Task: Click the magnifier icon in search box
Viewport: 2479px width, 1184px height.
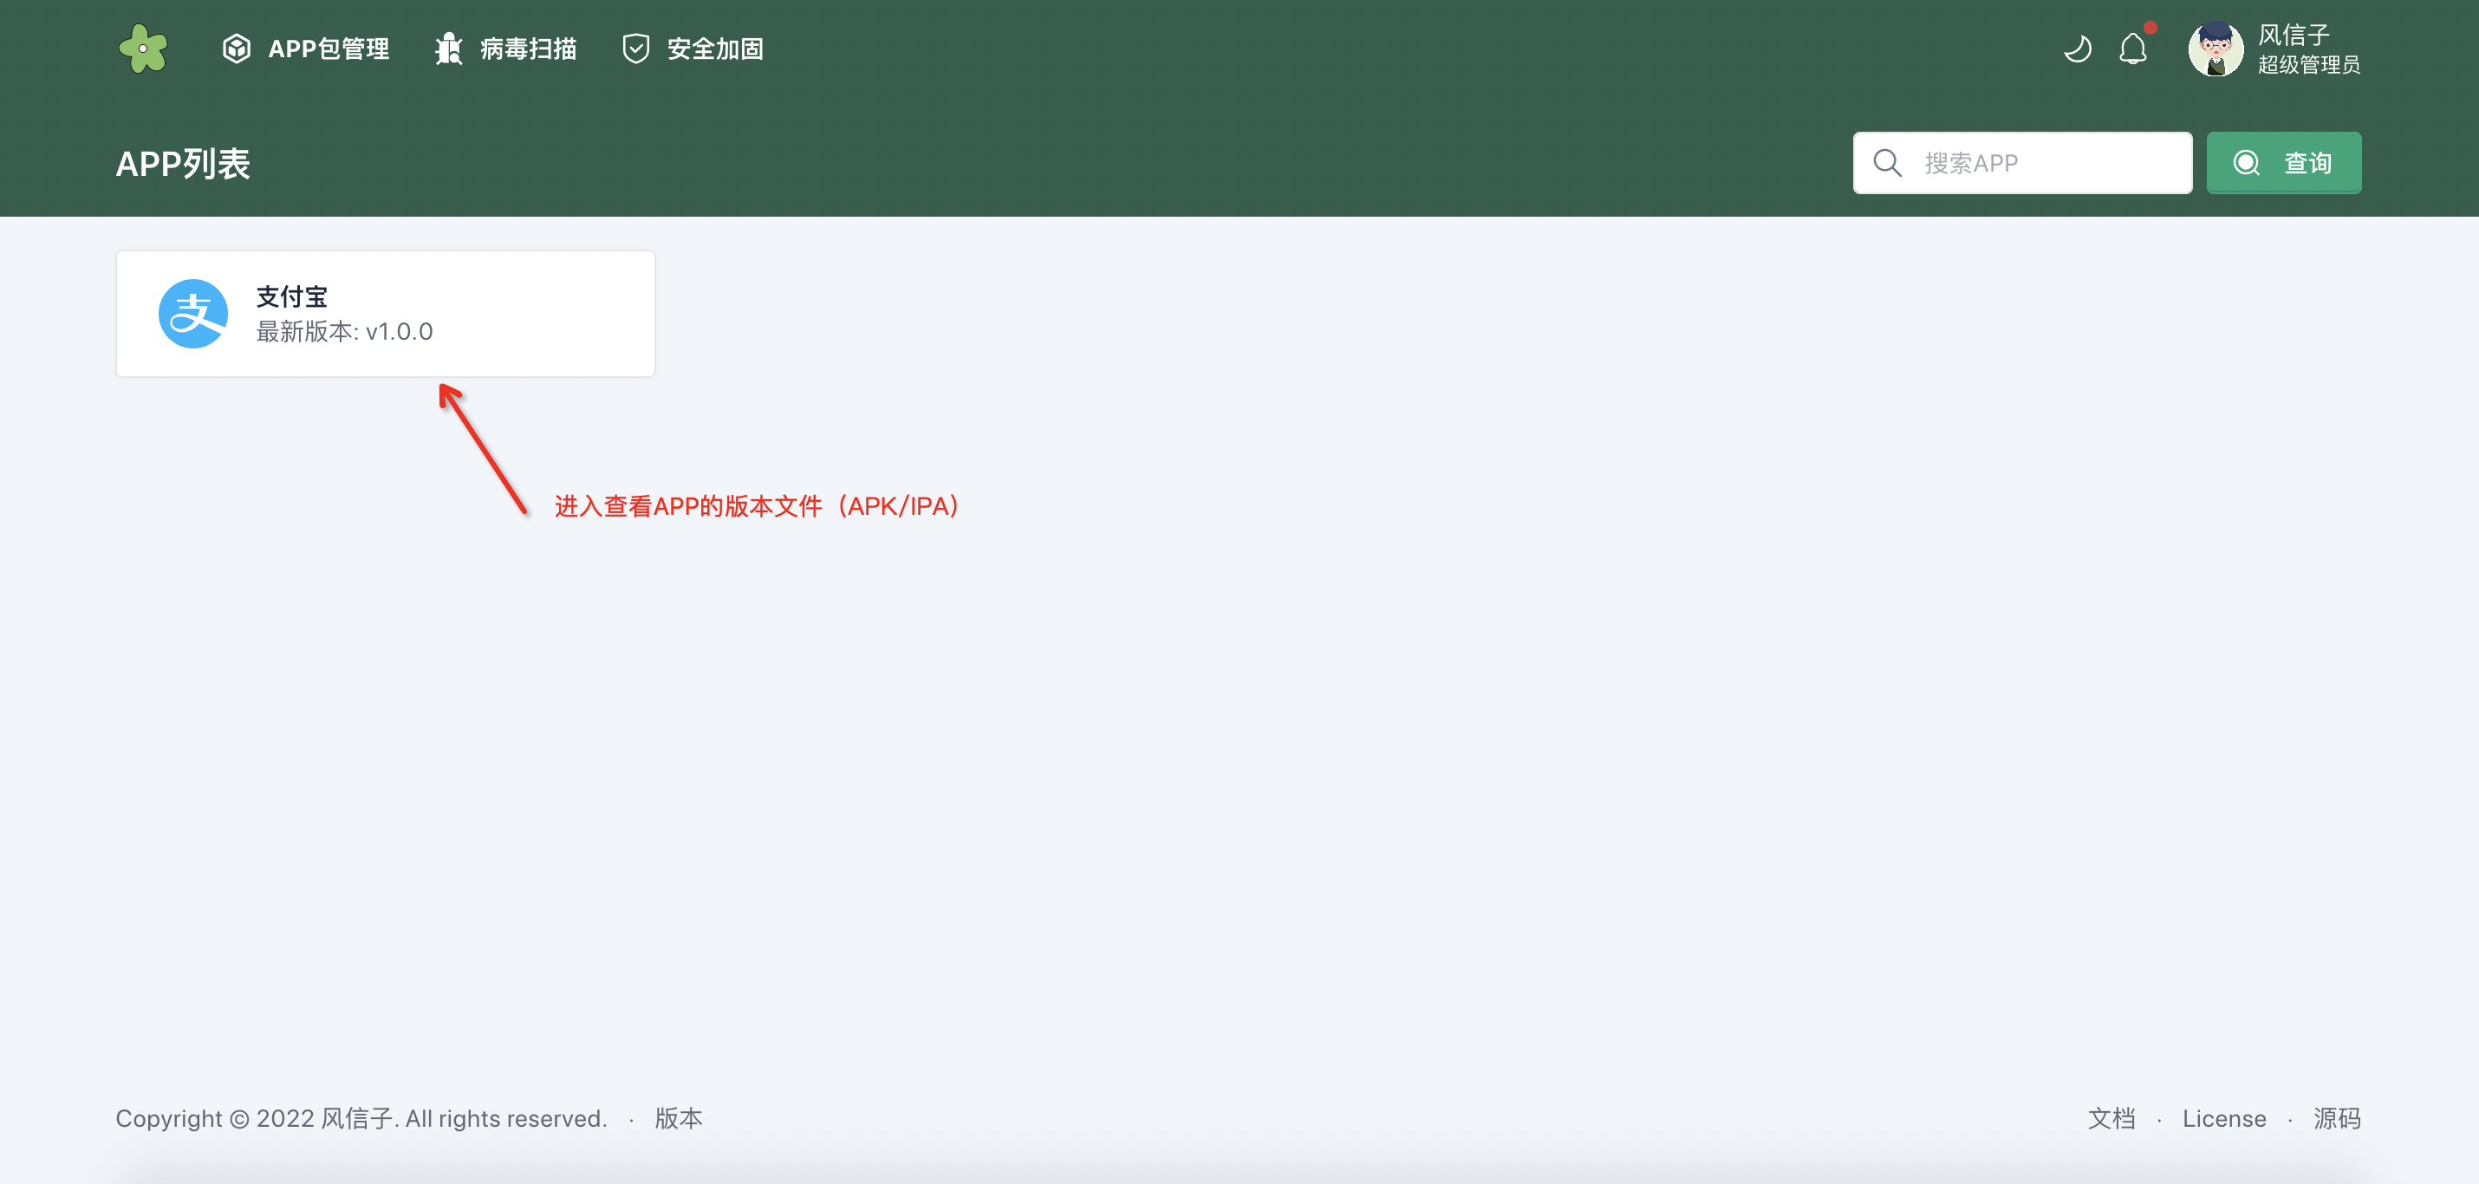Action: [x=1887, y=163]
